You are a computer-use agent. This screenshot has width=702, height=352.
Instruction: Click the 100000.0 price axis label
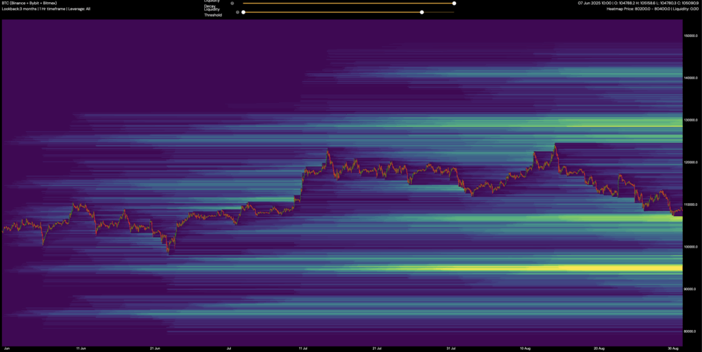(690, 247)
